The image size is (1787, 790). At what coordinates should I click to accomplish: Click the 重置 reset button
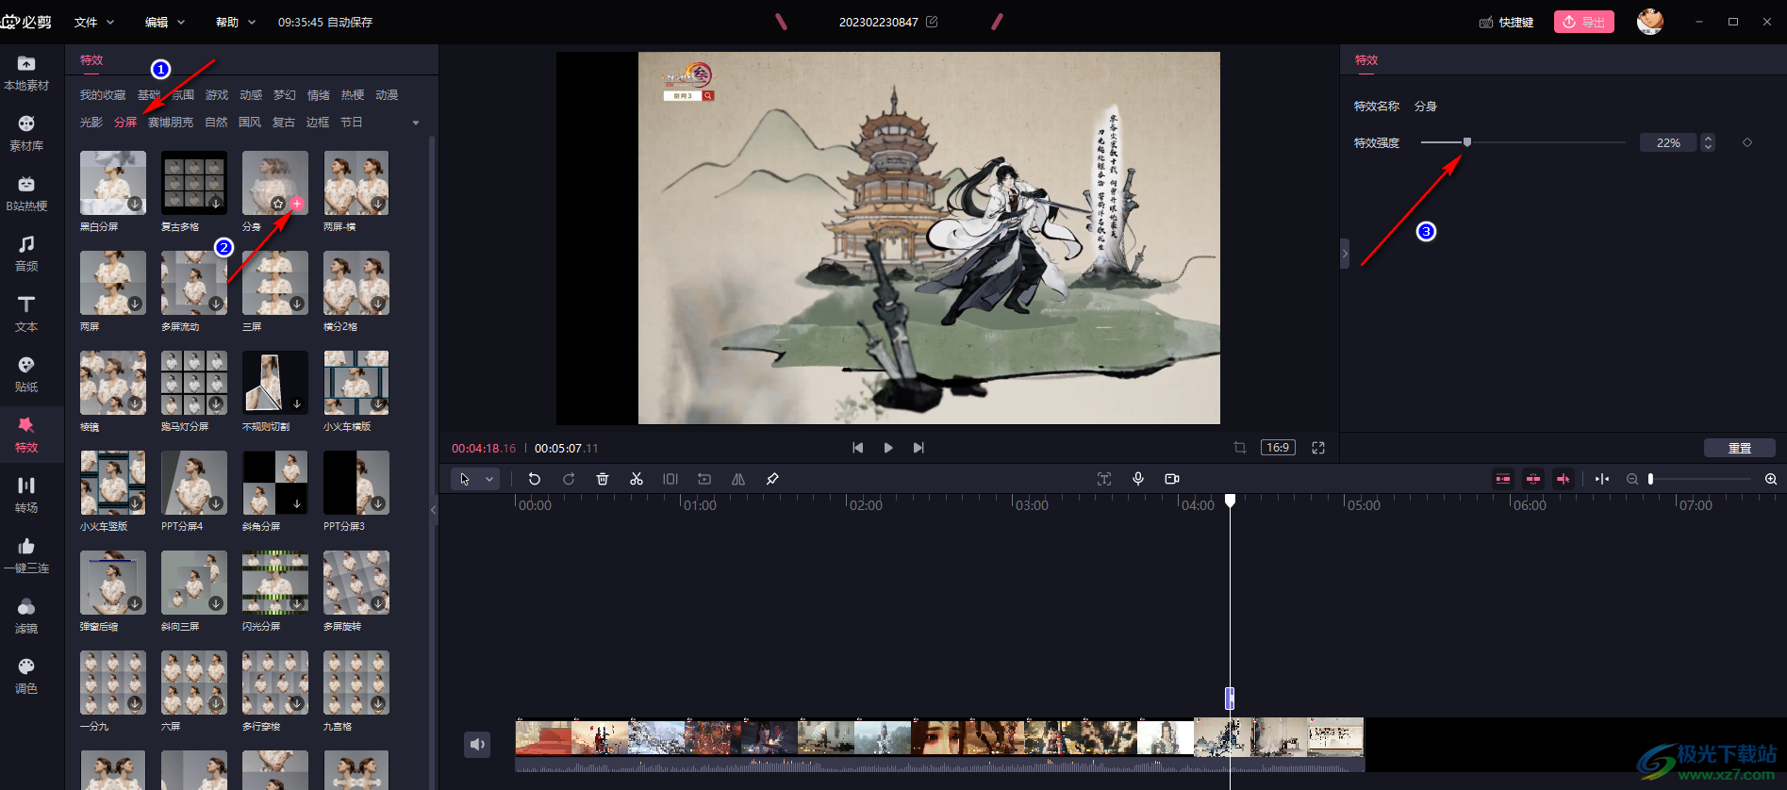[1740, 448]
